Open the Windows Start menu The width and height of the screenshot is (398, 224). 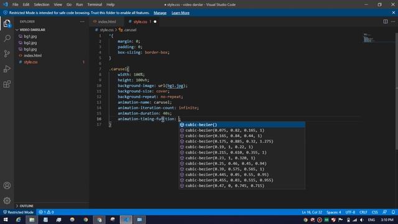(x=6, y=220)
